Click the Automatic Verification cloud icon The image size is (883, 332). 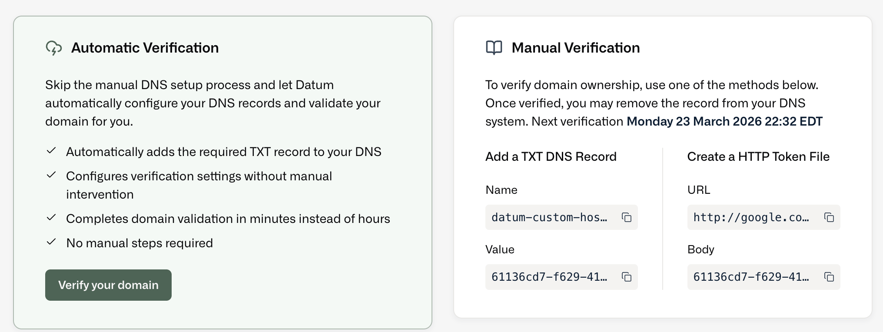click(54, 48)
